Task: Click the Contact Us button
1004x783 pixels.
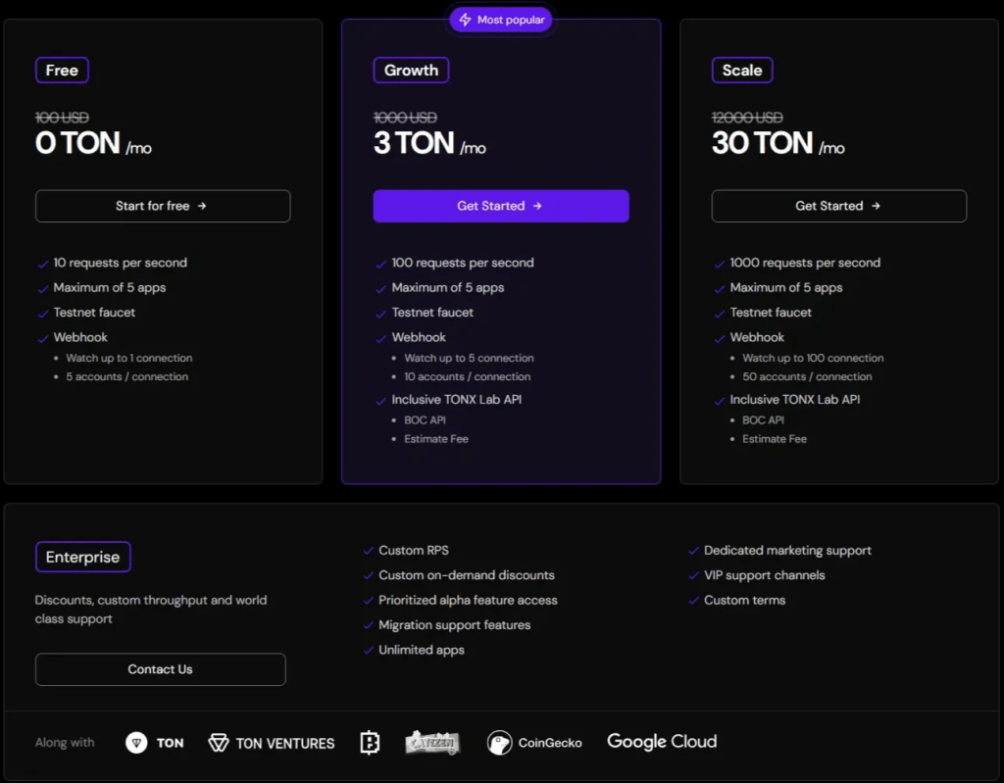Action: (160, 669)
